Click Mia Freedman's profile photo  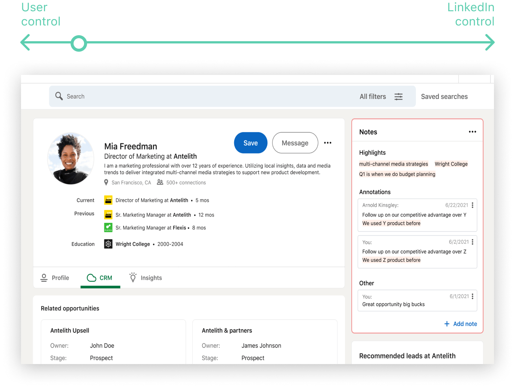coord(71,158)
